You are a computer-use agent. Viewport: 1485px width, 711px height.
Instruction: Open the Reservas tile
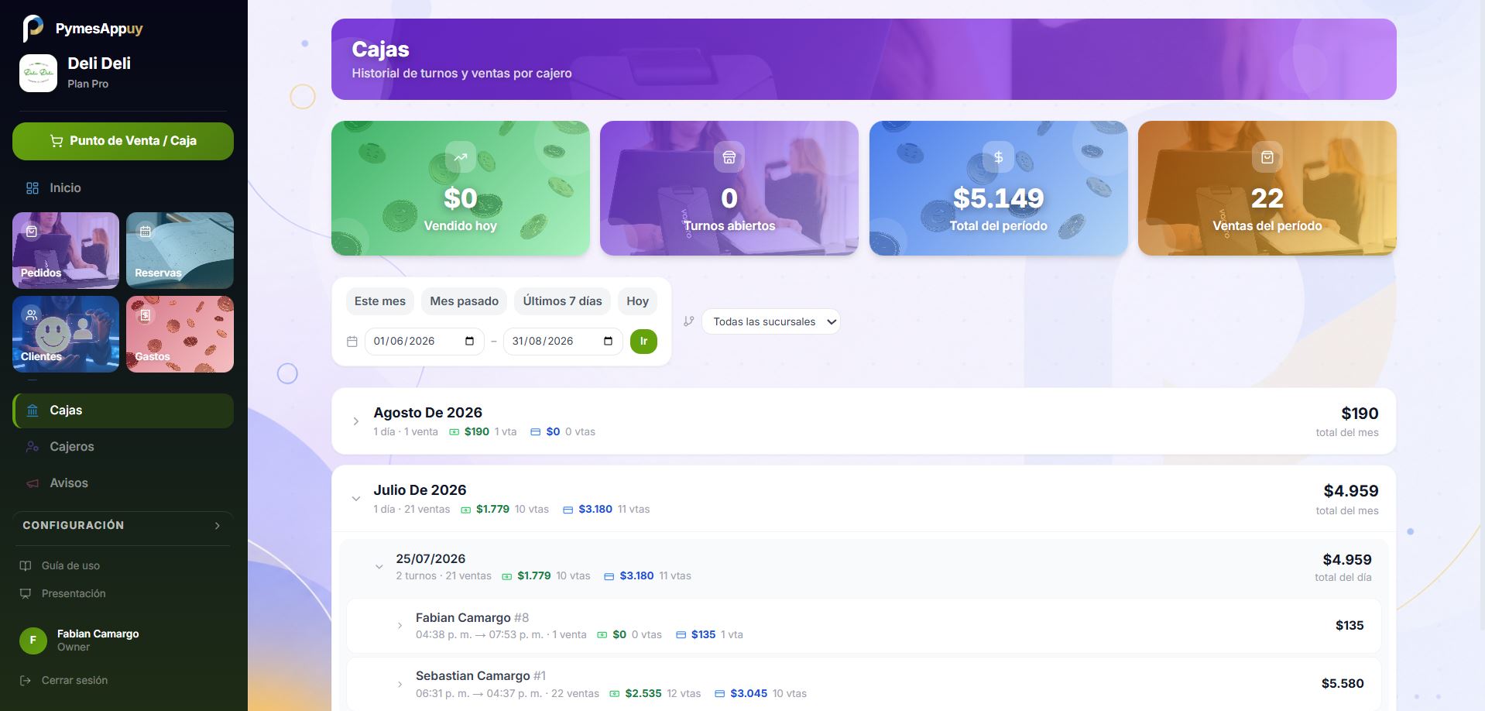(180, 250)
